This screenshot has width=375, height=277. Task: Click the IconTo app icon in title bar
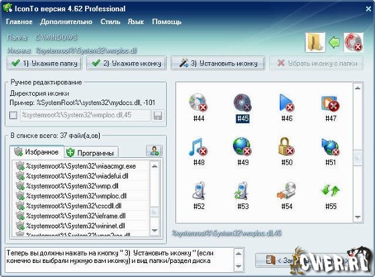click(7, 8)
